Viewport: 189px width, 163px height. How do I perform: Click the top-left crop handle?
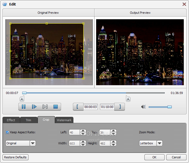click(10, 24)
